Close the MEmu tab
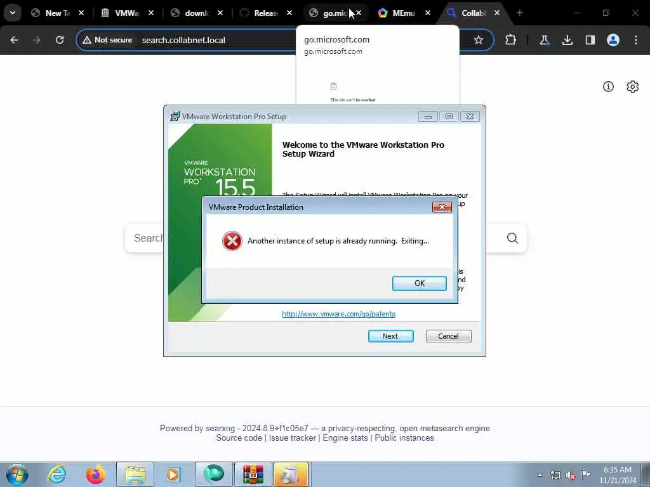This screenshot has width=650, height=487. click(428, 13)
